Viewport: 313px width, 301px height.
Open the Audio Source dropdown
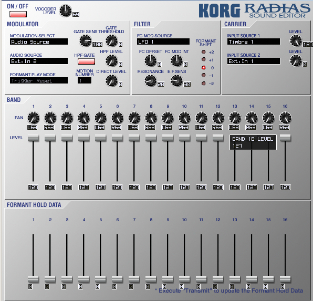[39, 61]
